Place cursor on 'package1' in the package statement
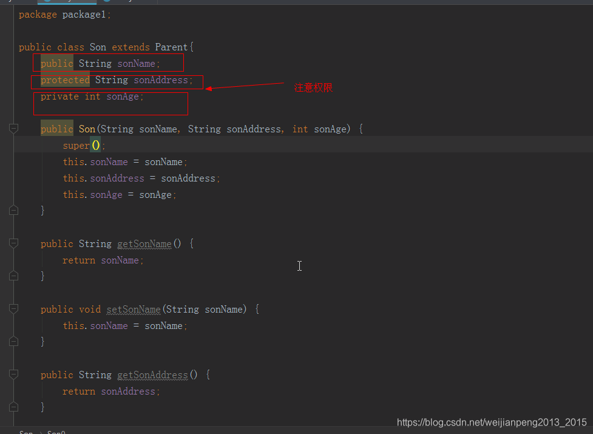The width and height of the screenshot is (593, 434). (84, 15)
